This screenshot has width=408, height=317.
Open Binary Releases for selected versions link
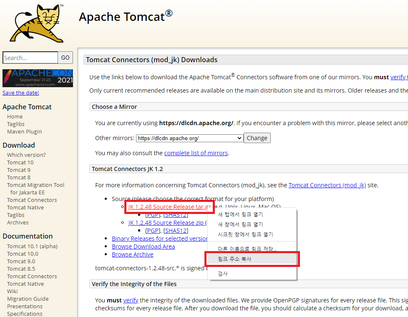pyautogui.click(x=159, y=239)
